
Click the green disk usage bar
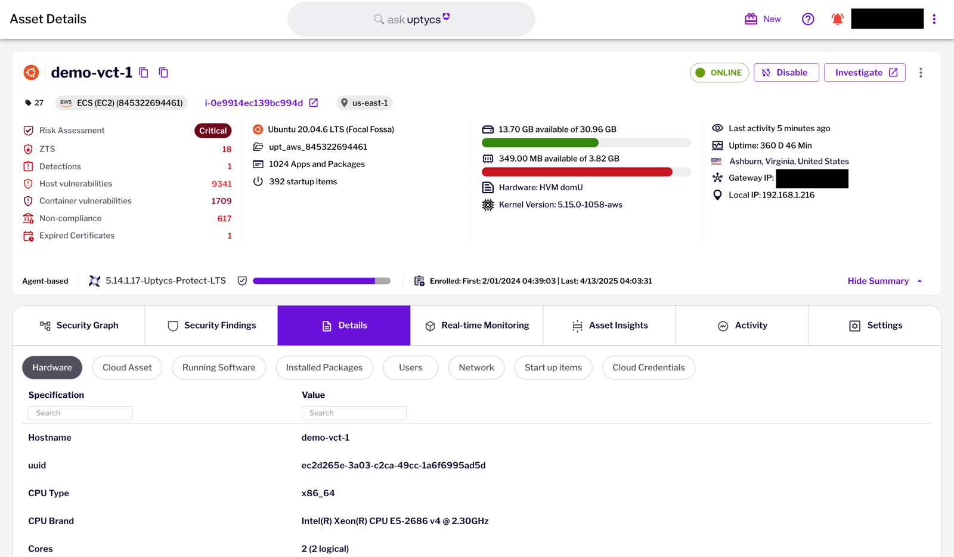point(586,143)
